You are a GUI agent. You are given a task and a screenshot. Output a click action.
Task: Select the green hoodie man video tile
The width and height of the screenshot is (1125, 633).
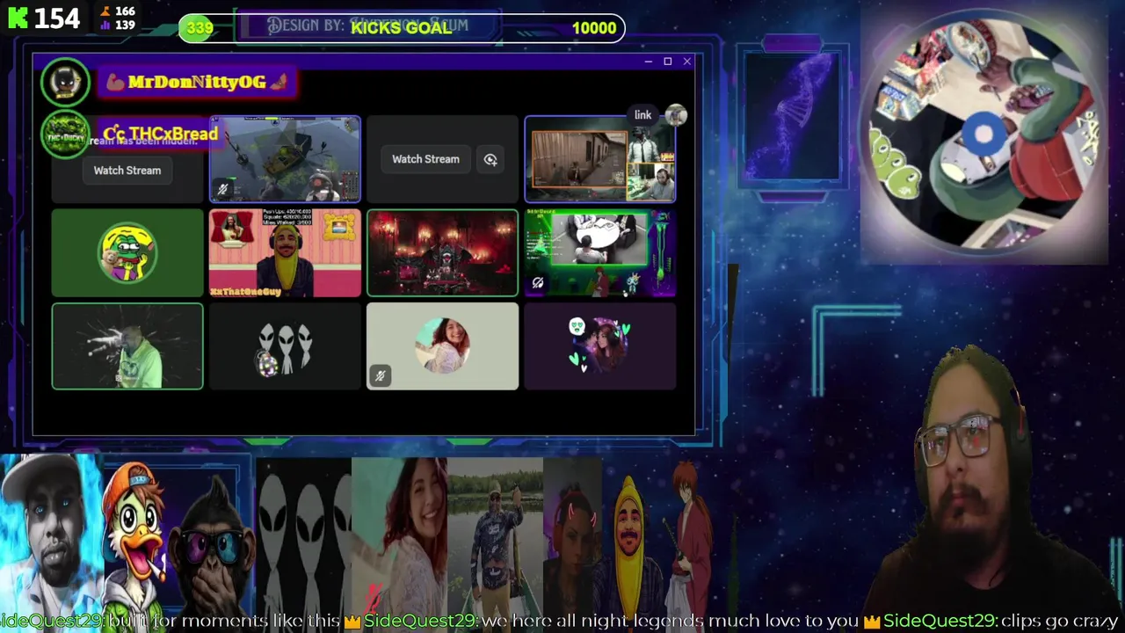tap(127, 346)
